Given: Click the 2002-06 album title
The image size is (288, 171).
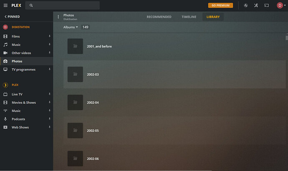Looking at the screenshot, I should 93,159.
